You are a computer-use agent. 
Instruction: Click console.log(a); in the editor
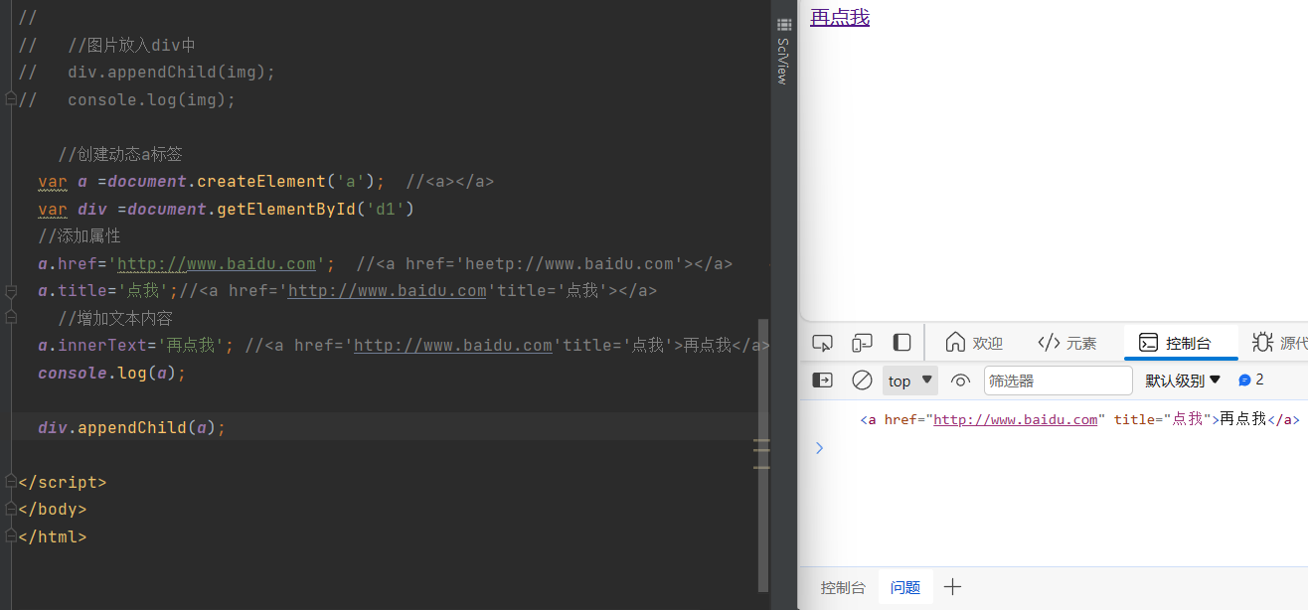coord(112,374)
